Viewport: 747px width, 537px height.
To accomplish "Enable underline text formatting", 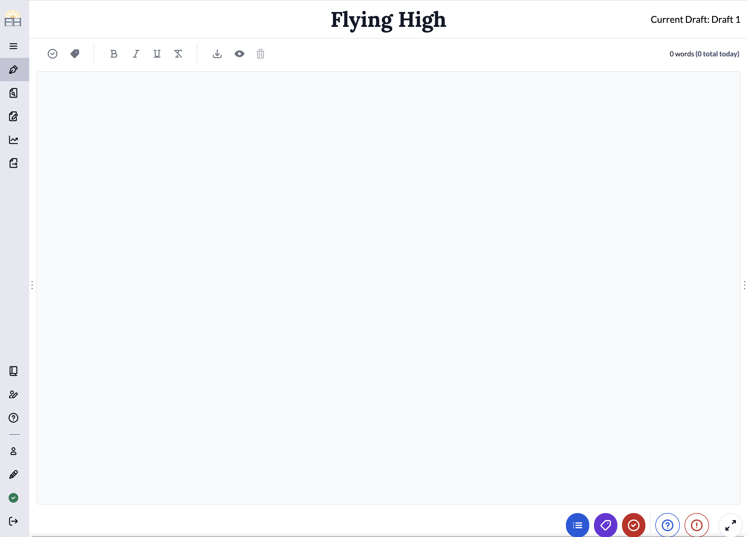I will (x=157, y=53).
